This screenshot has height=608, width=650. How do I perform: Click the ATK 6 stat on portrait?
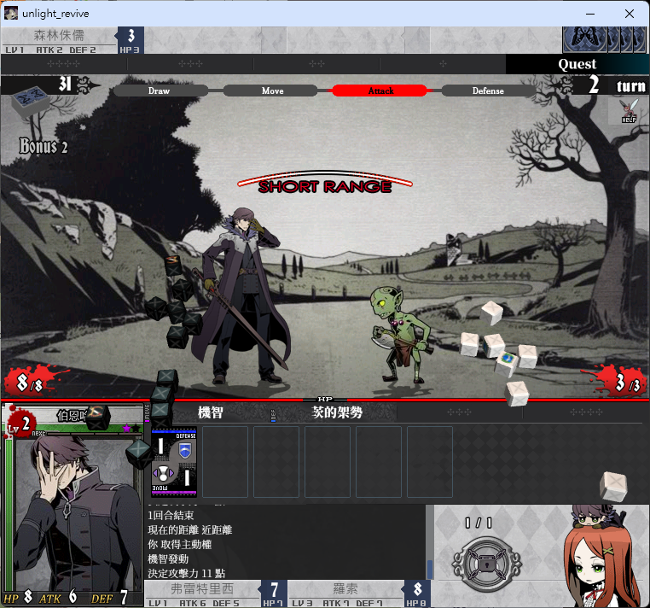pyautogui.click(x=58, y=597)
